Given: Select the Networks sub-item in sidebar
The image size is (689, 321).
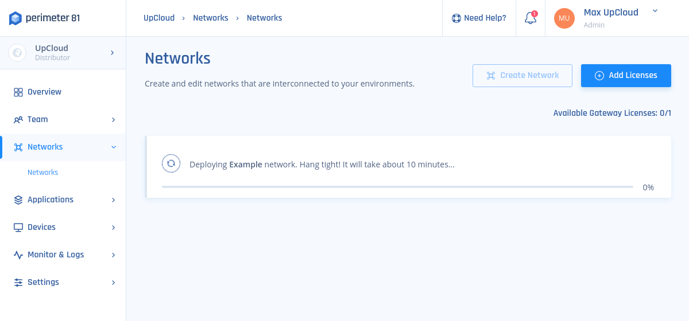Looking at the screenshot, I should 43,172.
